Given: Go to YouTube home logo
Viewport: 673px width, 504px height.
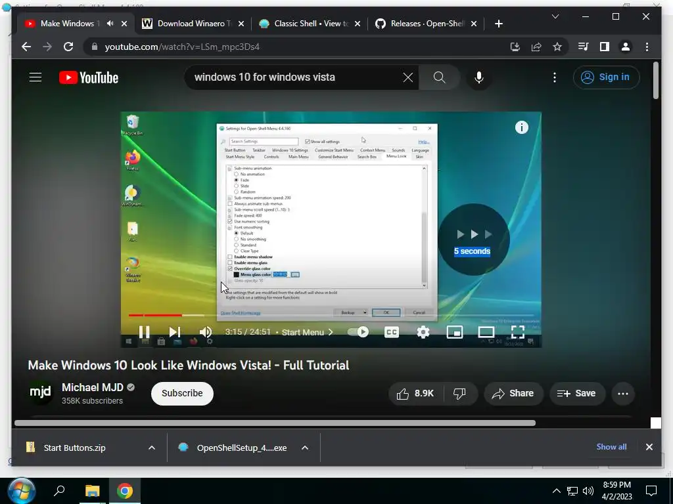Looking at the screenshot, I should [89, 77].
